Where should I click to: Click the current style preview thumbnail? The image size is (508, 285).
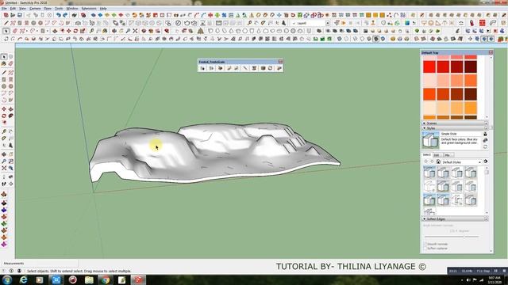point(430,141)
